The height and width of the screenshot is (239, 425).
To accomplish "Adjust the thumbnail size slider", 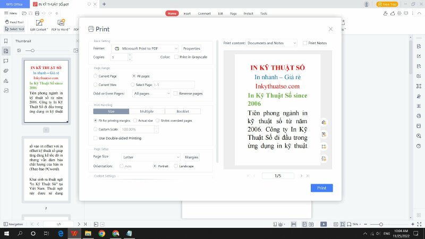I will point(32,50).
